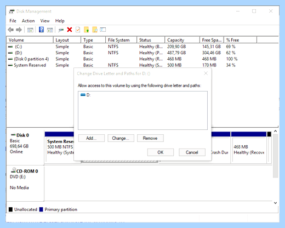The height and width of the screenshot is (228, 285).
Task: Click the 304,46 GB free space cell
Action: click(x=212, y=53)
